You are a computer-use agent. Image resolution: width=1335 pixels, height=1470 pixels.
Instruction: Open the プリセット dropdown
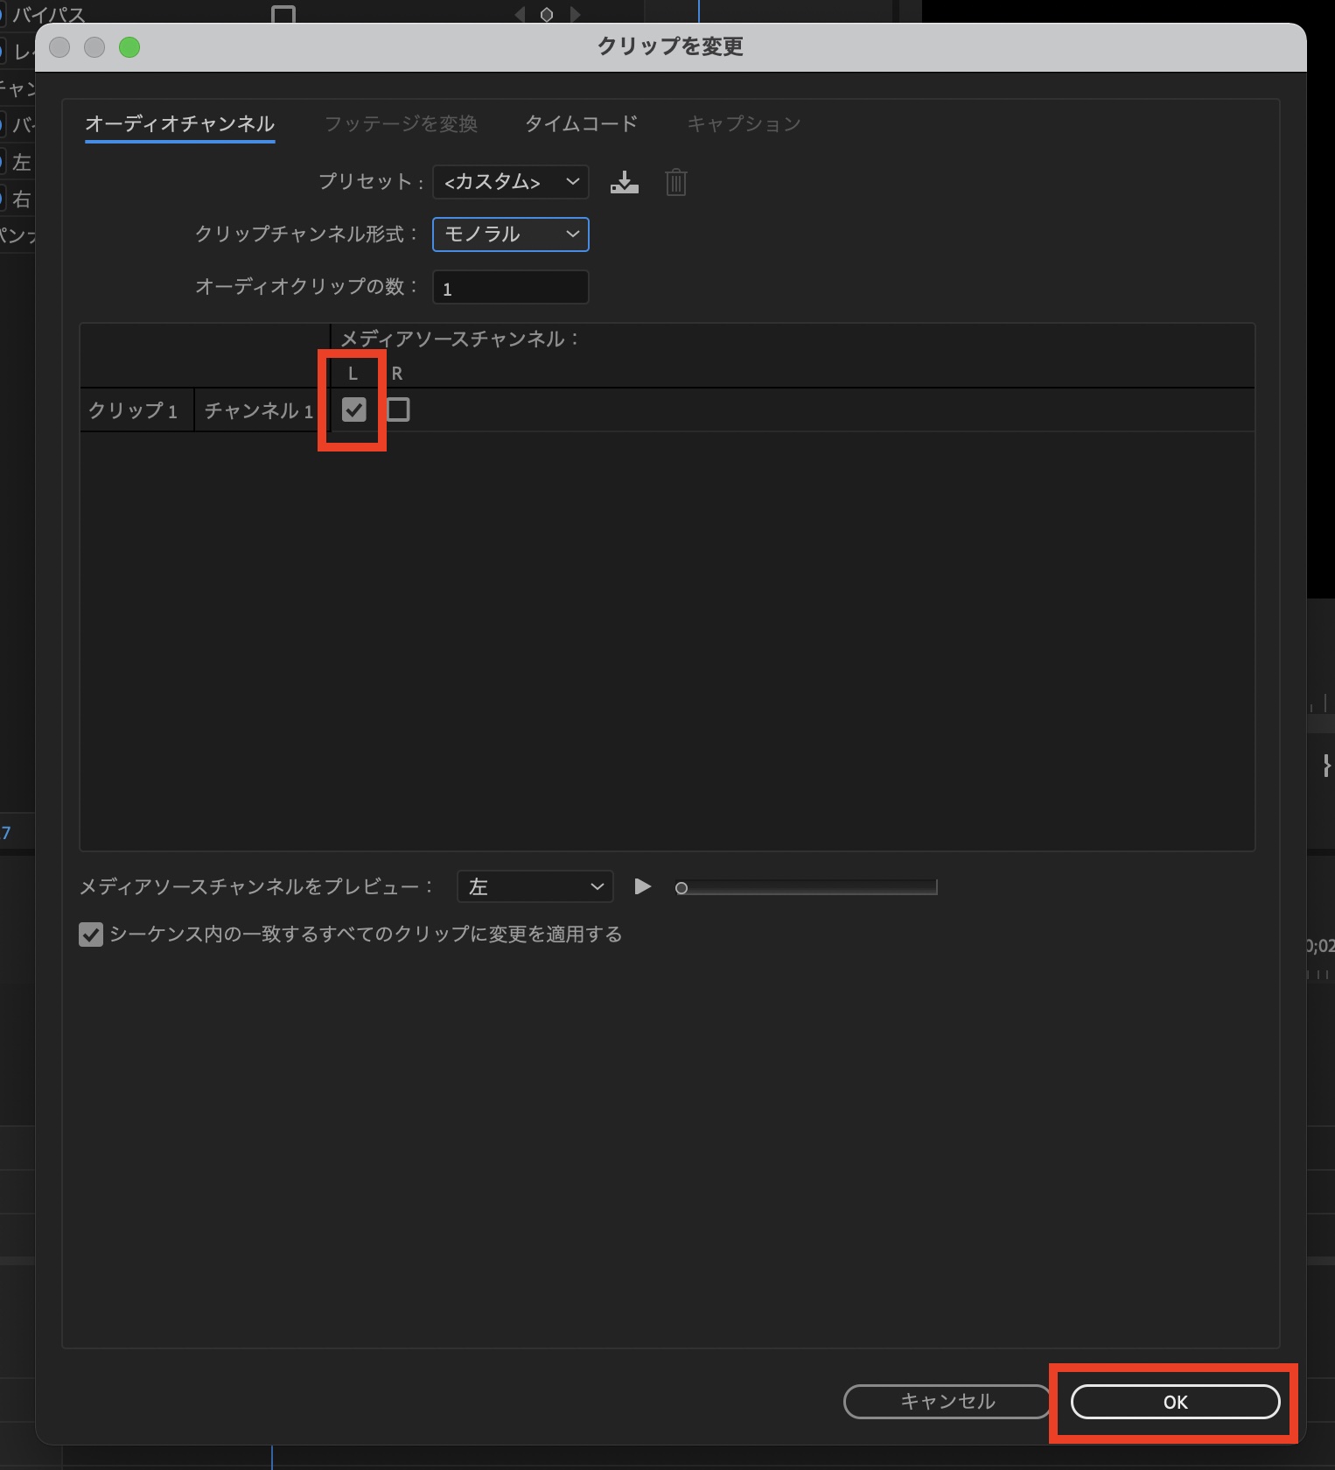[510, 182]
